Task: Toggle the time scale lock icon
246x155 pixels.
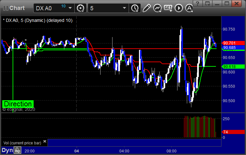Action: (17, 150)
